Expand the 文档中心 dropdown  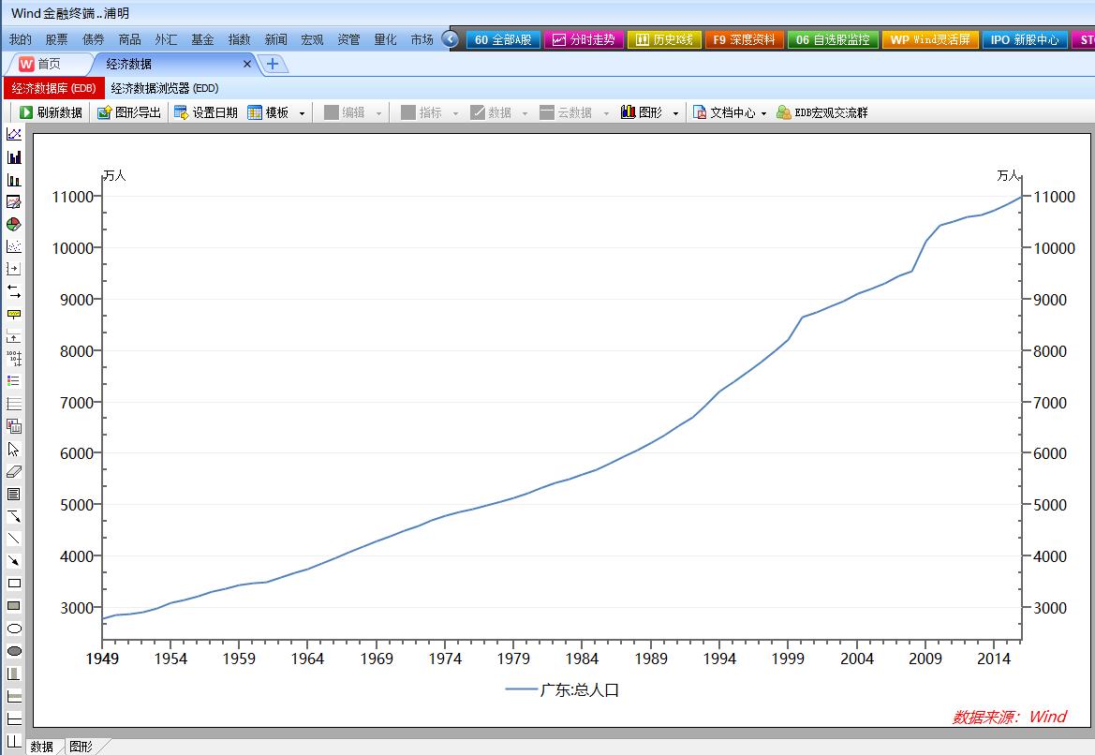tap(763, 113)
